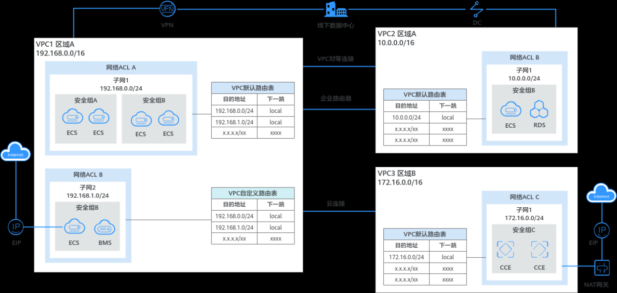
Task: Click the VPN icon on the top line
Action: click(x=167, y=8)
